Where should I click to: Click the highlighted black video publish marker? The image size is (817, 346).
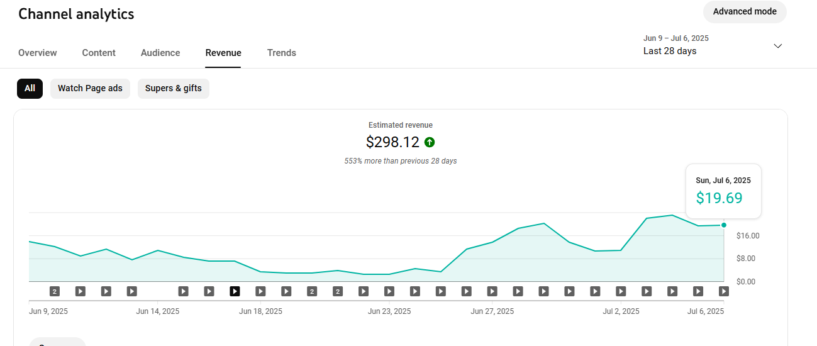point(235,291)
